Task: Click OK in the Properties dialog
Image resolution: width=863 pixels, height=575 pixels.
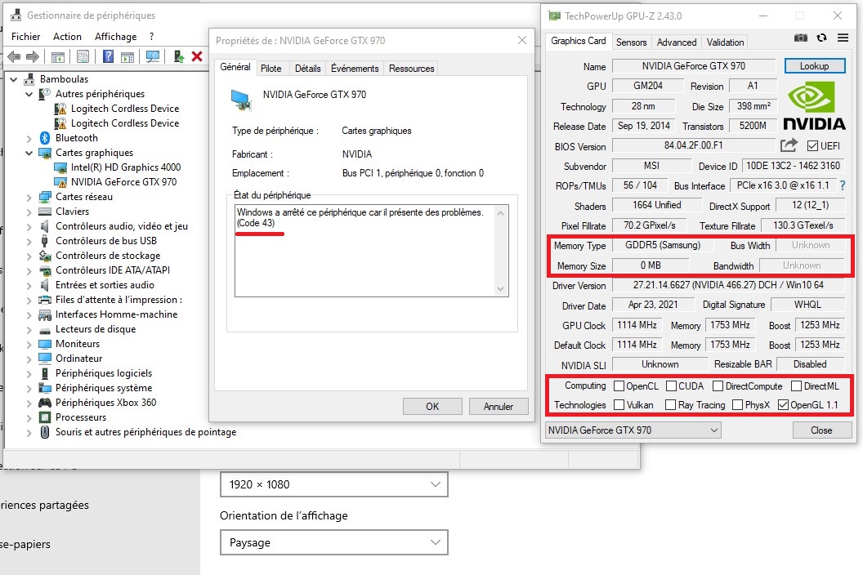Action: pyautogui.click(x=432, y=407)
